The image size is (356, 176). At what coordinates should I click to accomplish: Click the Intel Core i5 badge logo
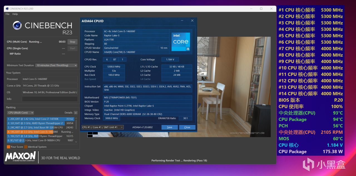[181, 42]
